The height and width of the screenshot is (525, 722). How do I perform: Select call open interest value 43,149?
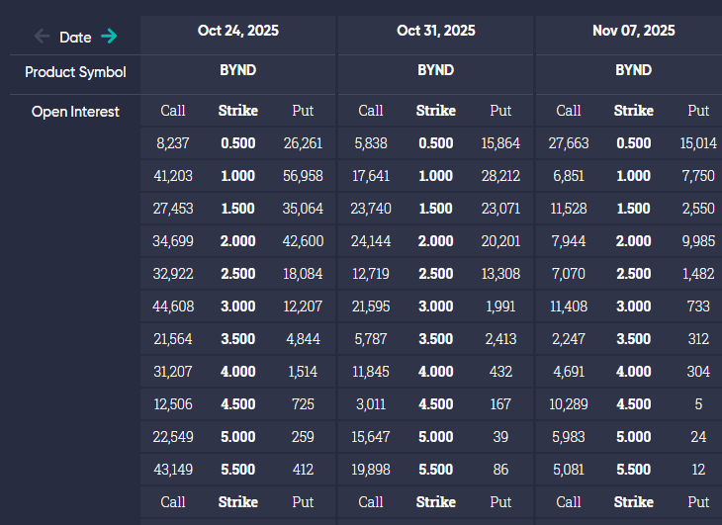(173, 470)
